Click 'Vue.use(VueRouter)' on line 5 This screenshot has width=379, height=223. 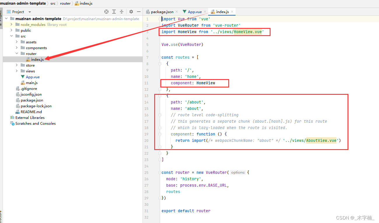coord(182,44)
